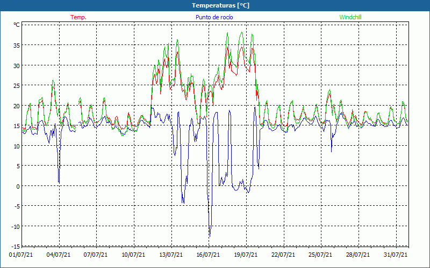This screenshot has width=430, height=268.
Task: Click the 31/07/21 date label
Action: 396,255
